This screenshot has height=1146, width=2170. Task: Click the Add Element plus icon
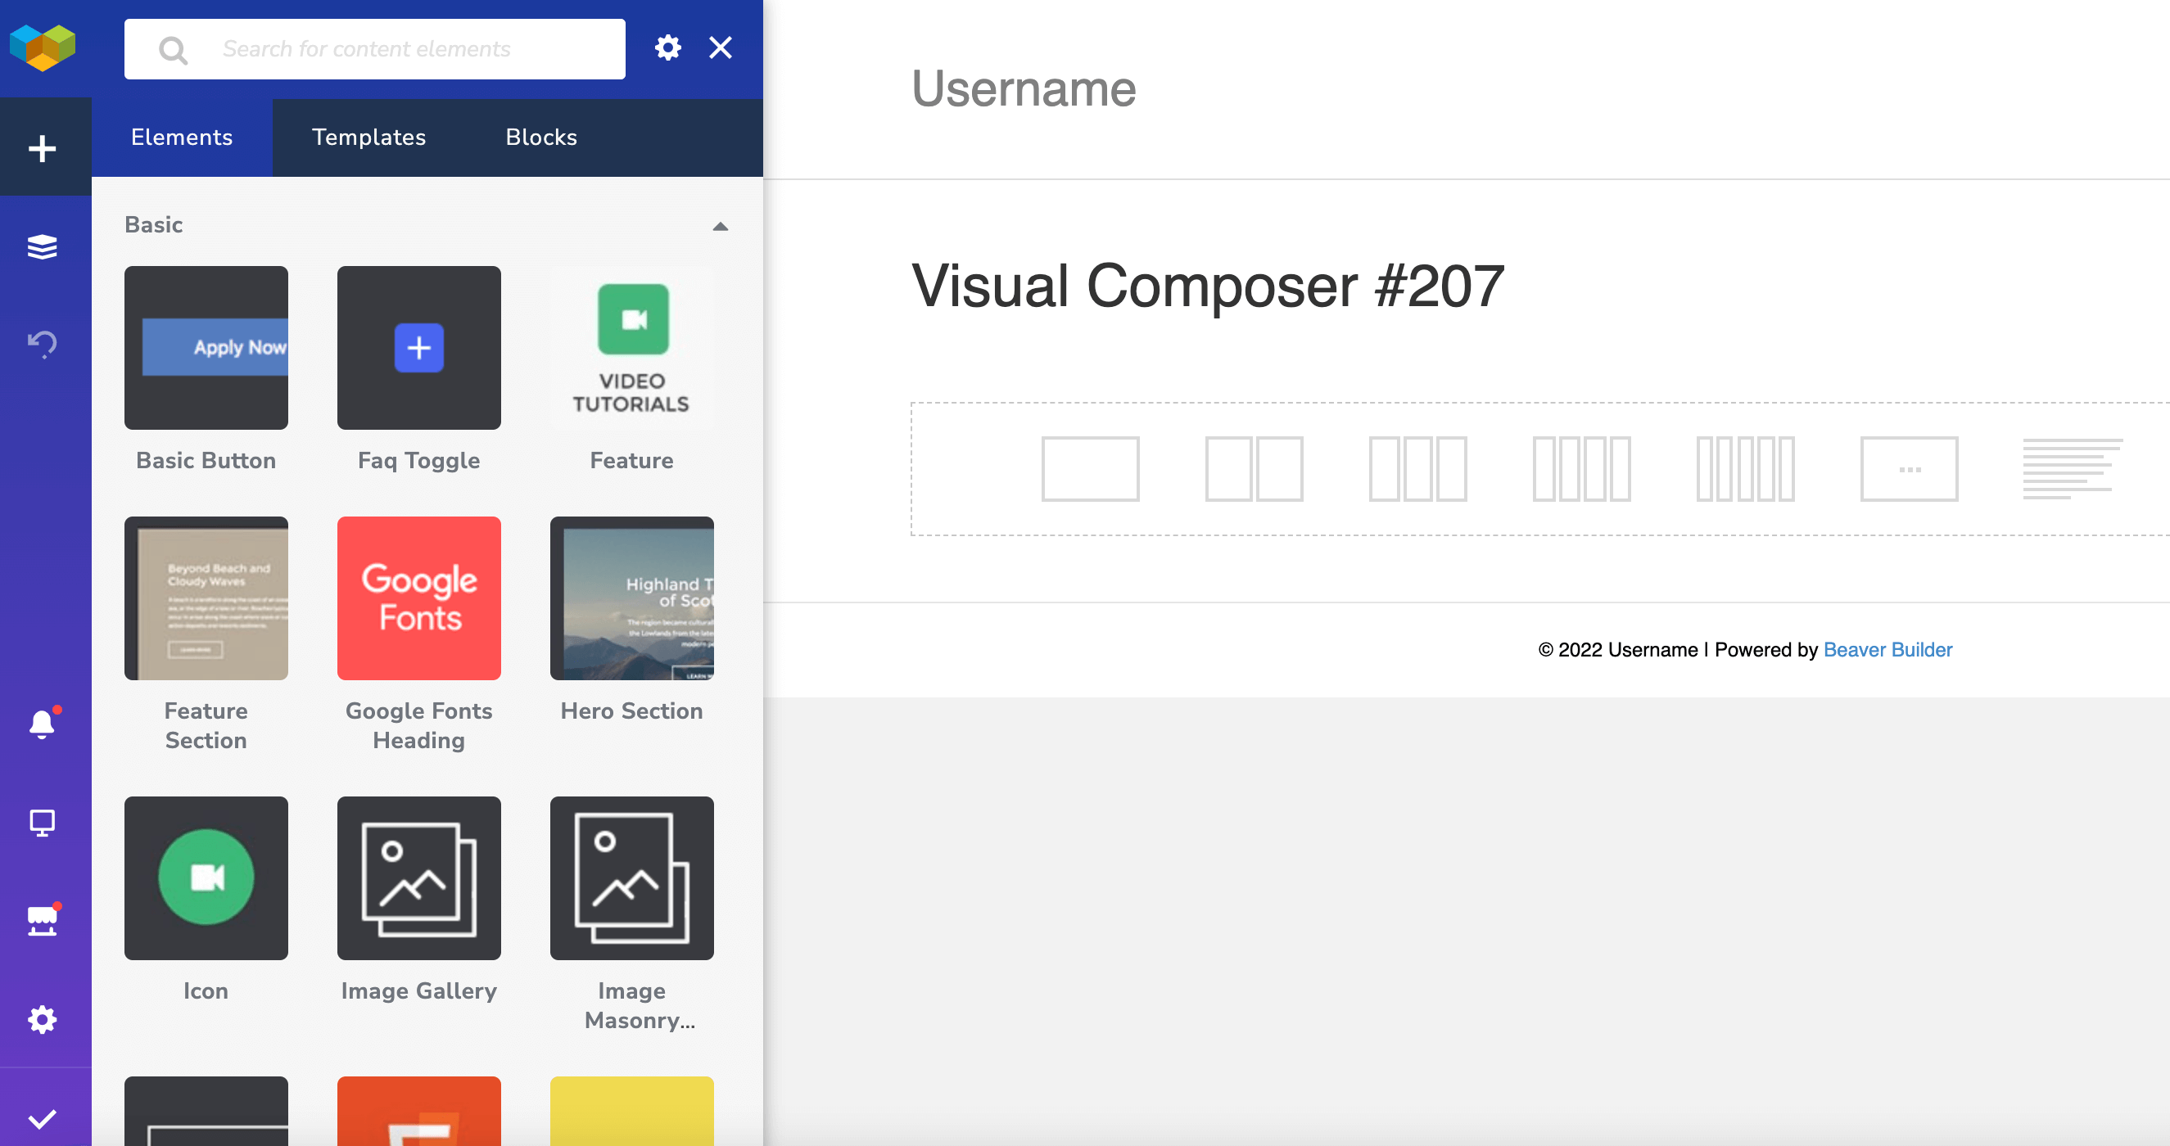click(x=42, y=149)
